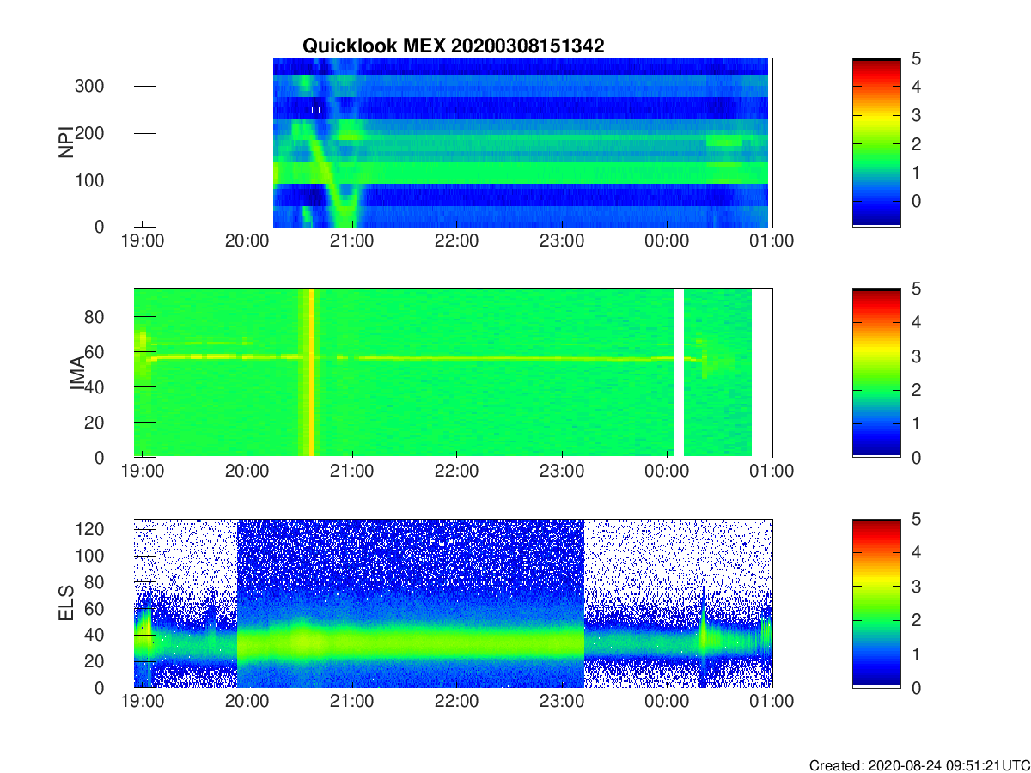Click the 20:00 label under the ELS plot

pyautogui.click(x=247, y=702)
